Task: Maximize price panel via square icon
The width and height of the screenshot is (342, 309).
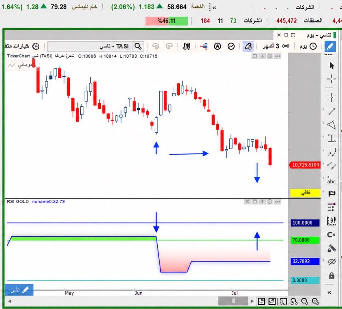Action: (254, 56)
